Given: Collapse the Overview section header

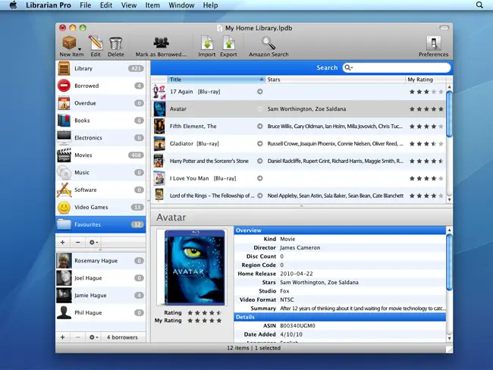Looking at the screenshot, I should click(x=340, y=230).
